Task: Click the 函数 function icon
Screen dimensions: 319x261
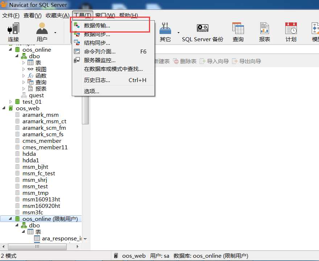Action: (30, 76)
